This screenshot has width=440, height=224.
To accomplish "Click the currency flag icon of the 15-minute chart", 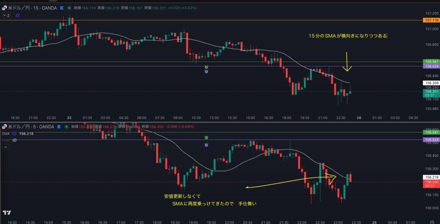I will coord(4,8).
